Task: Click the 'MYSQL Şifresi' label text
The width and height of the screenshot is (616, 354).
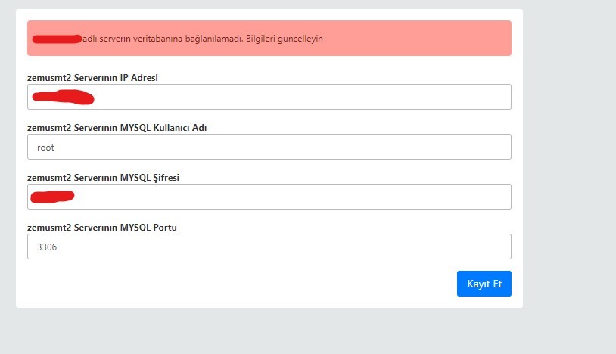Action: pos(149,178)
